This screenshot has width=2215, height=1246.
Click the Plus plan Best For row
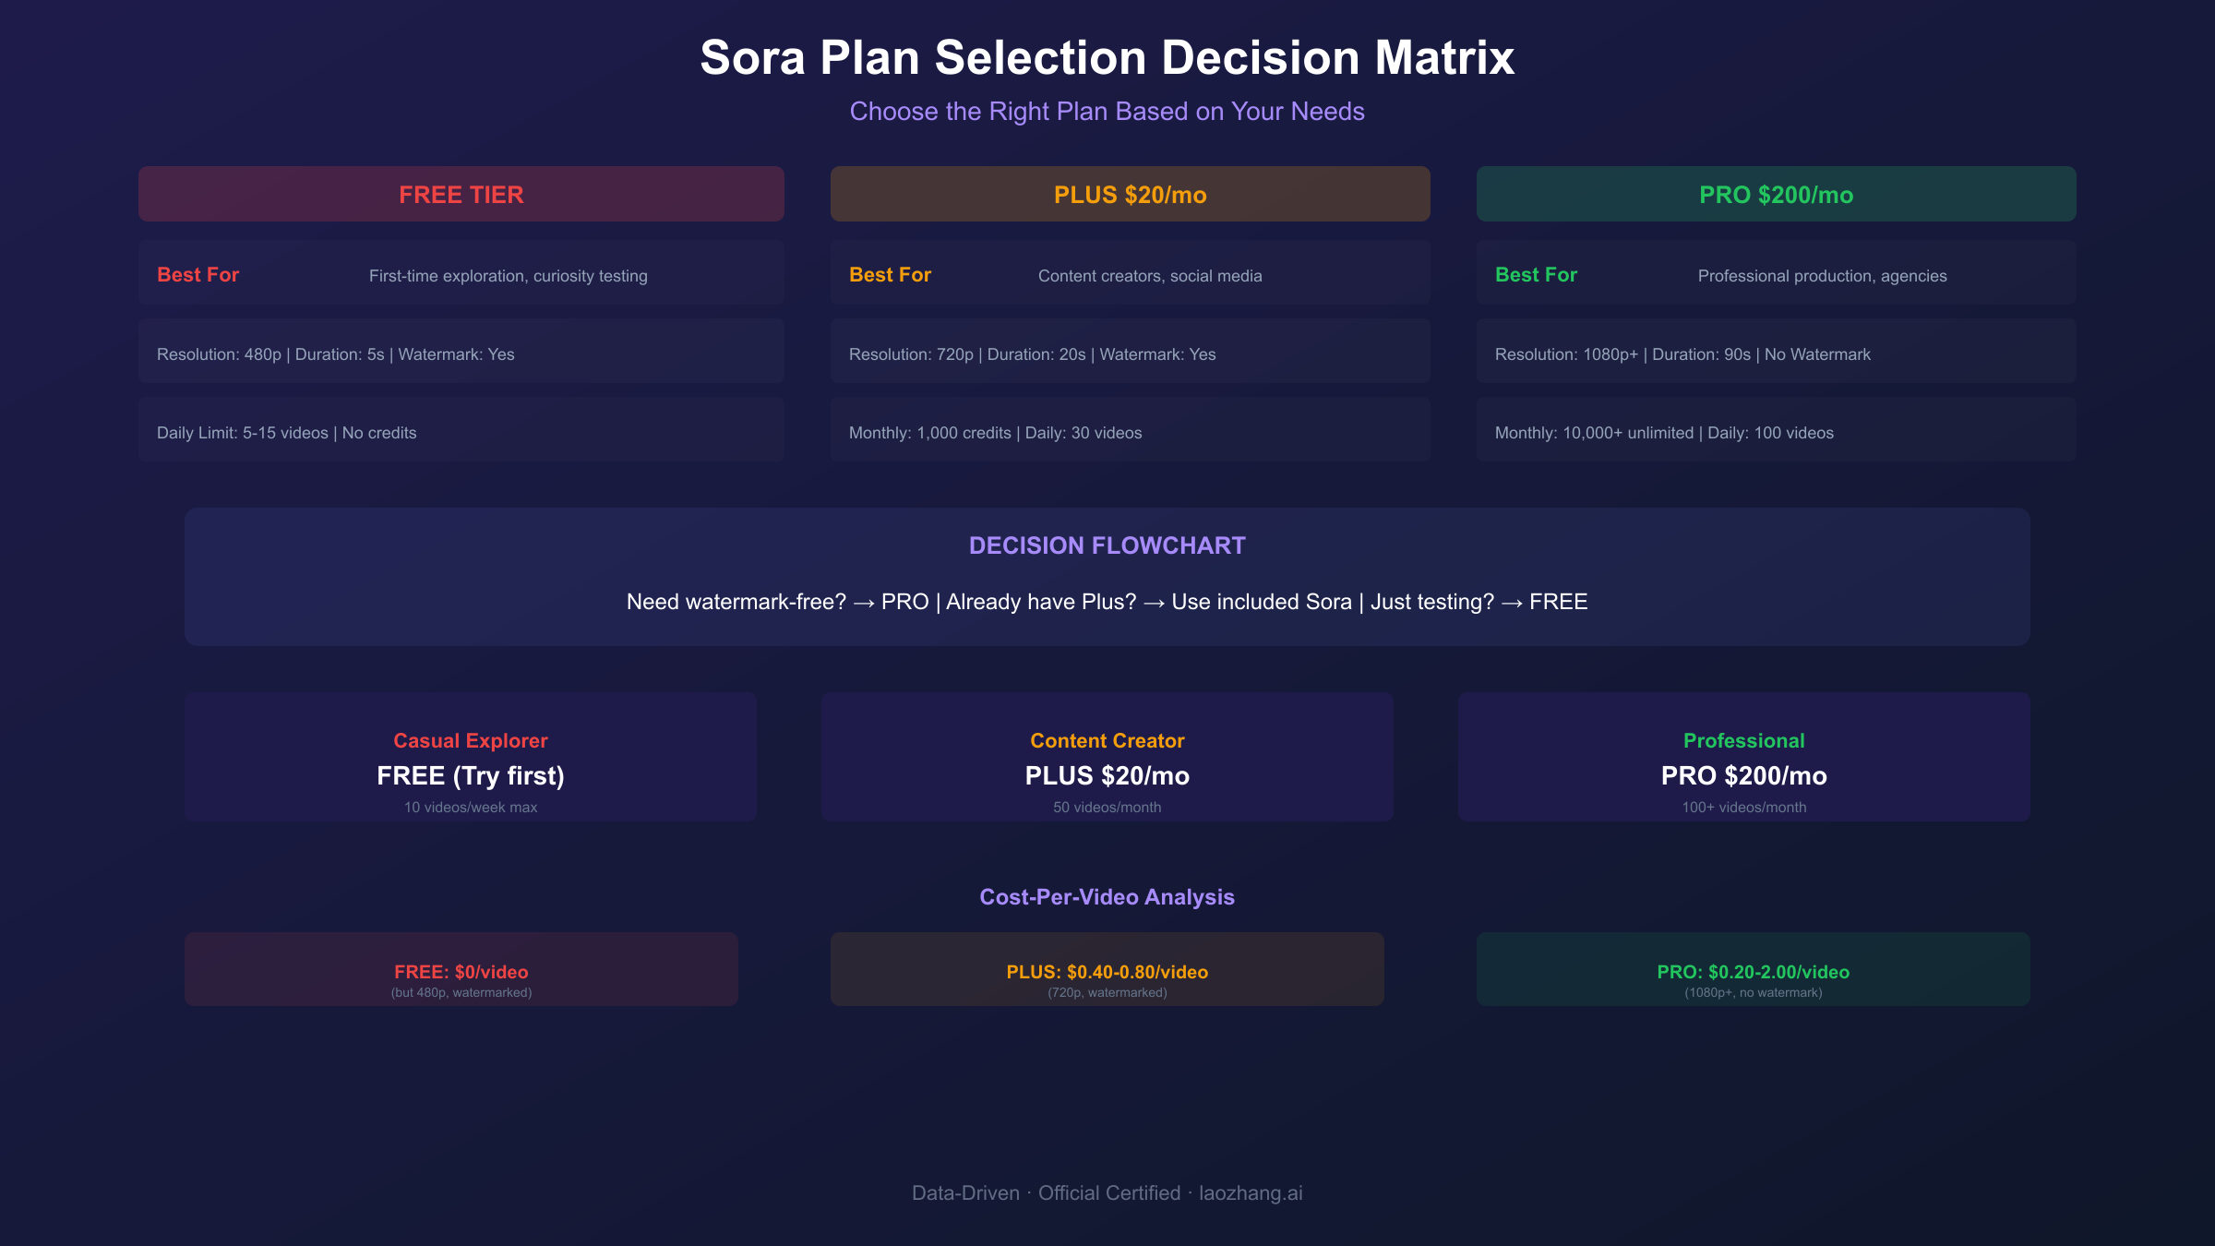pyautogui.click(x=1130, y=274)
